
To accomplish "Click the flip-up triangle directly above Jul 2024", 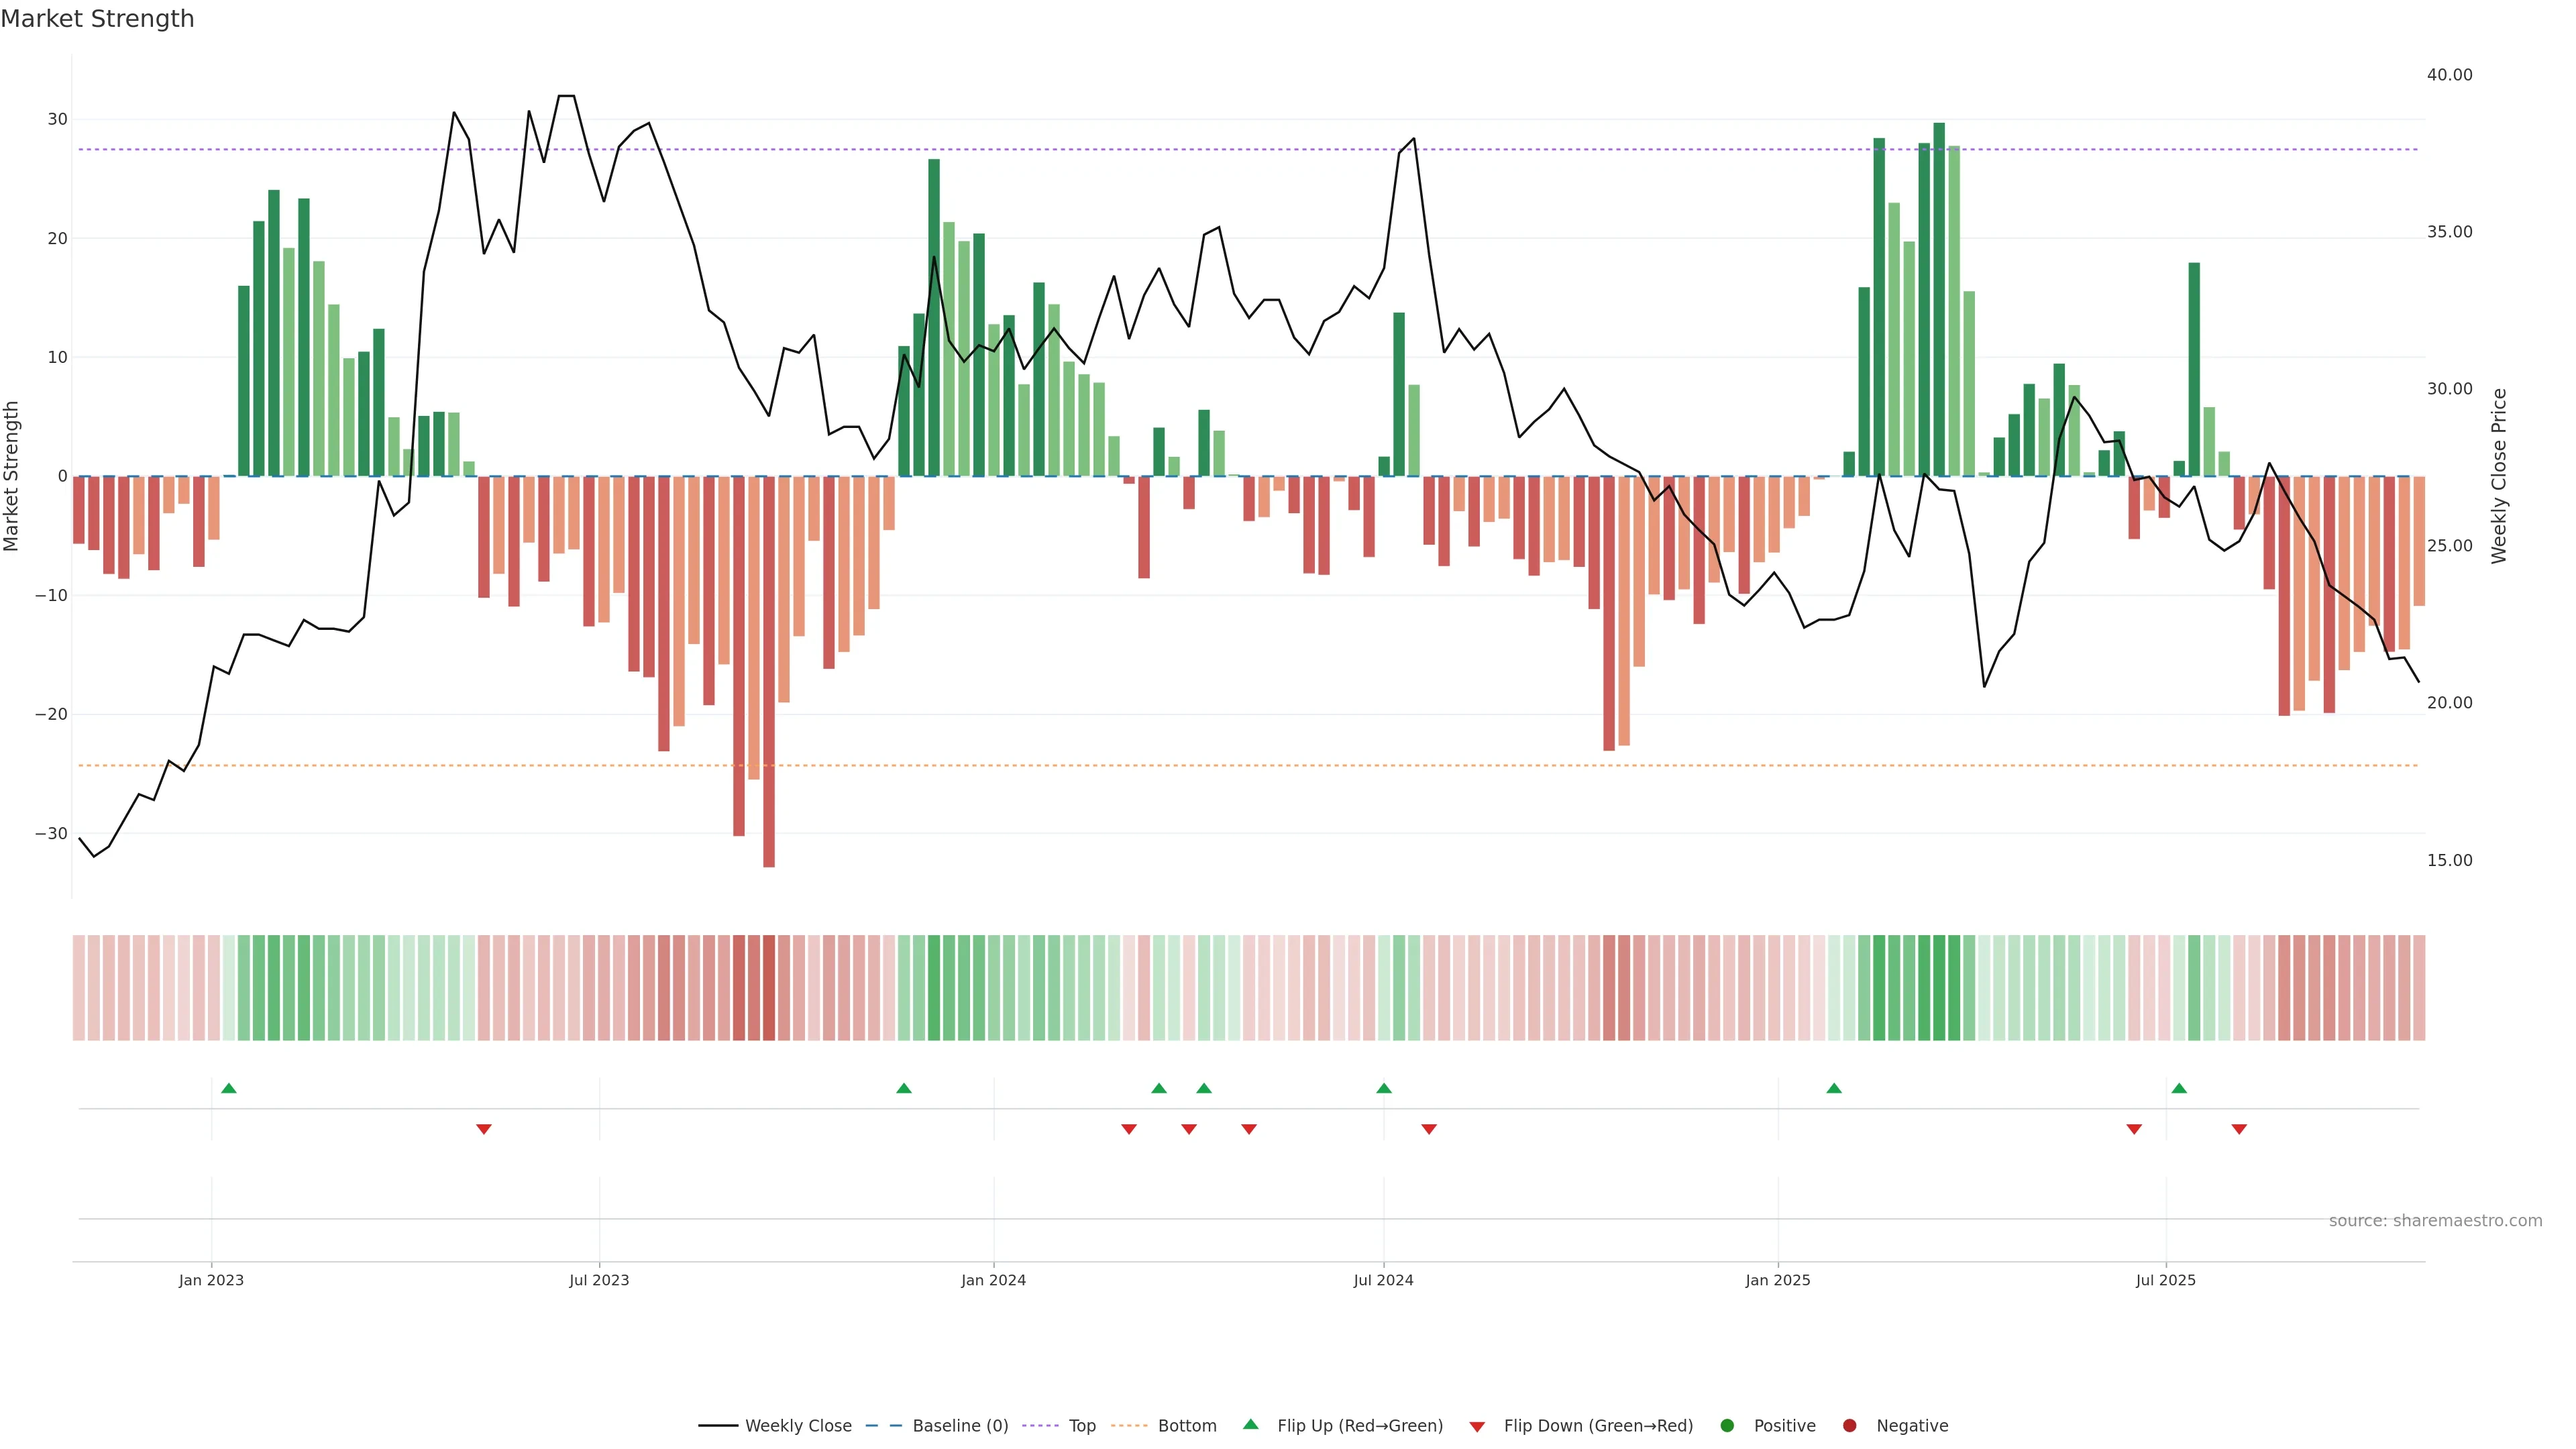I will click(1384, 1088).
